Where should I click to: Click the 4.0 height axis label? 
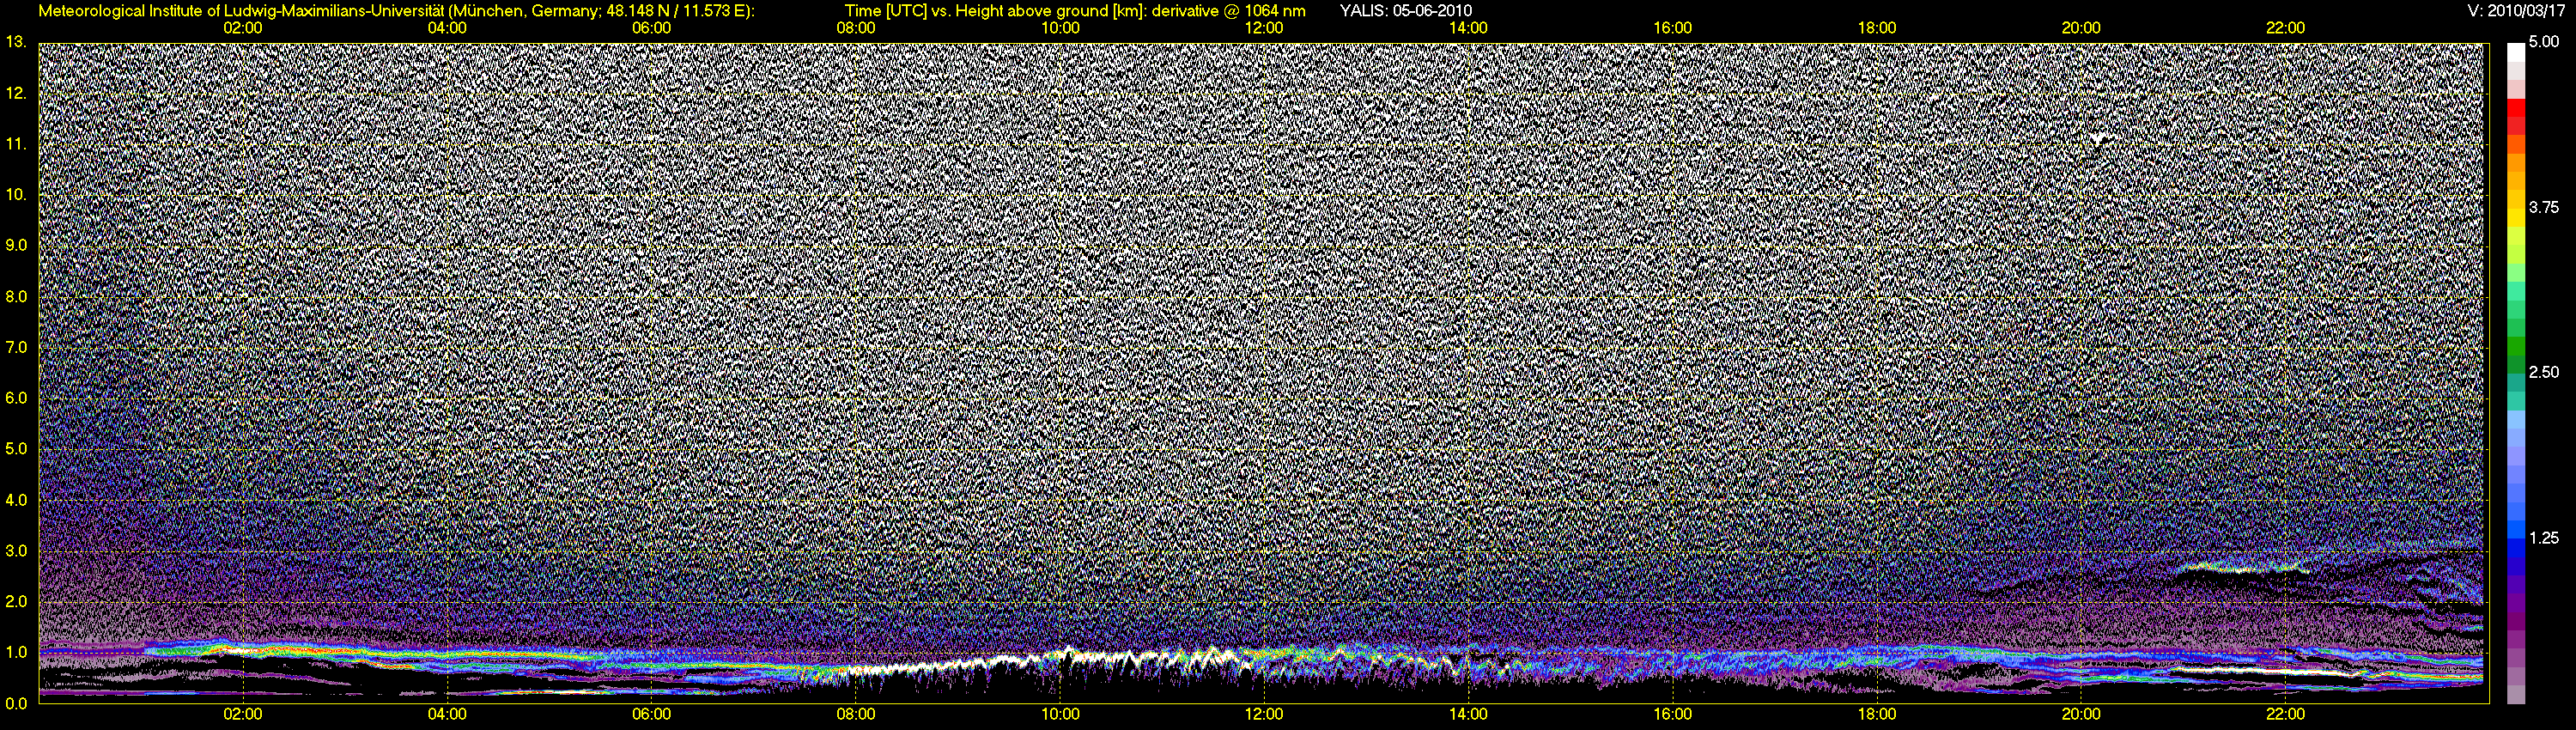click(16, 499)
